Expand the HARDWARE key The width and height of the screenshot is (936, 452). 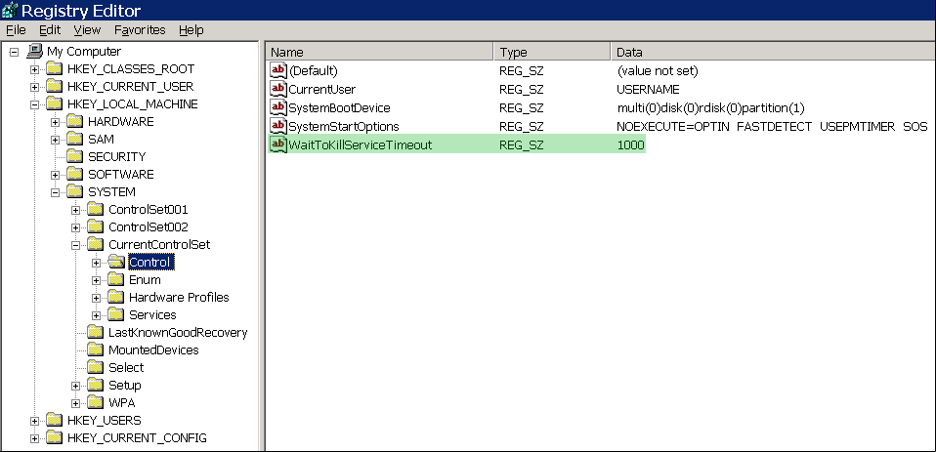coord(55,122)
